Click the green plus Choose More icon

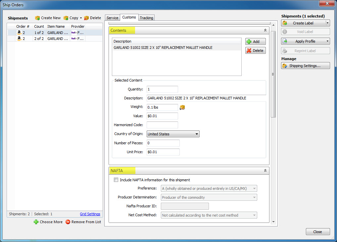(36, 222)
